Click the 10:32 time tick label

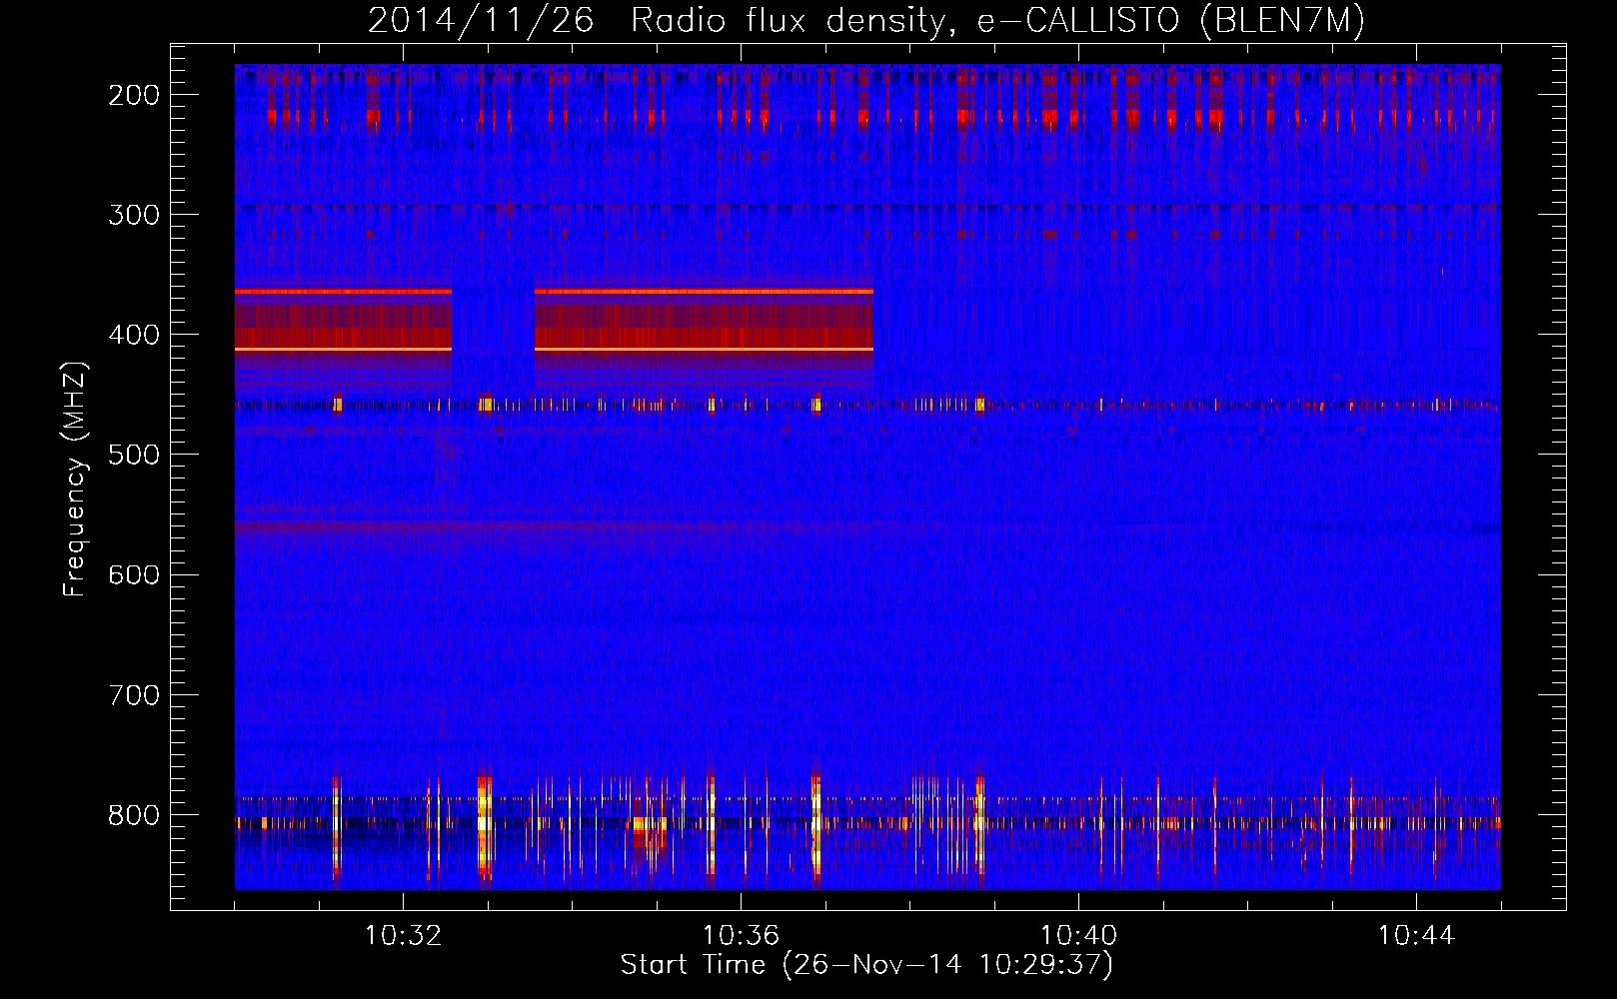tap(403, 936)
